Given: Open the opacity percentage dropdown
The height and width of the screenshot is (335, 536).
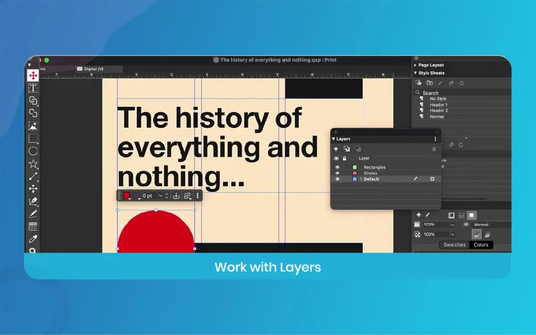Looking at the screenshot, I should point(452,234).
